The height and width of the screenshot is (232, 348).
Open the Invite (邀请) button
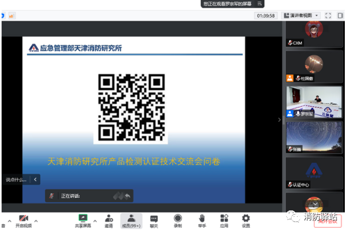coord(108,220)
